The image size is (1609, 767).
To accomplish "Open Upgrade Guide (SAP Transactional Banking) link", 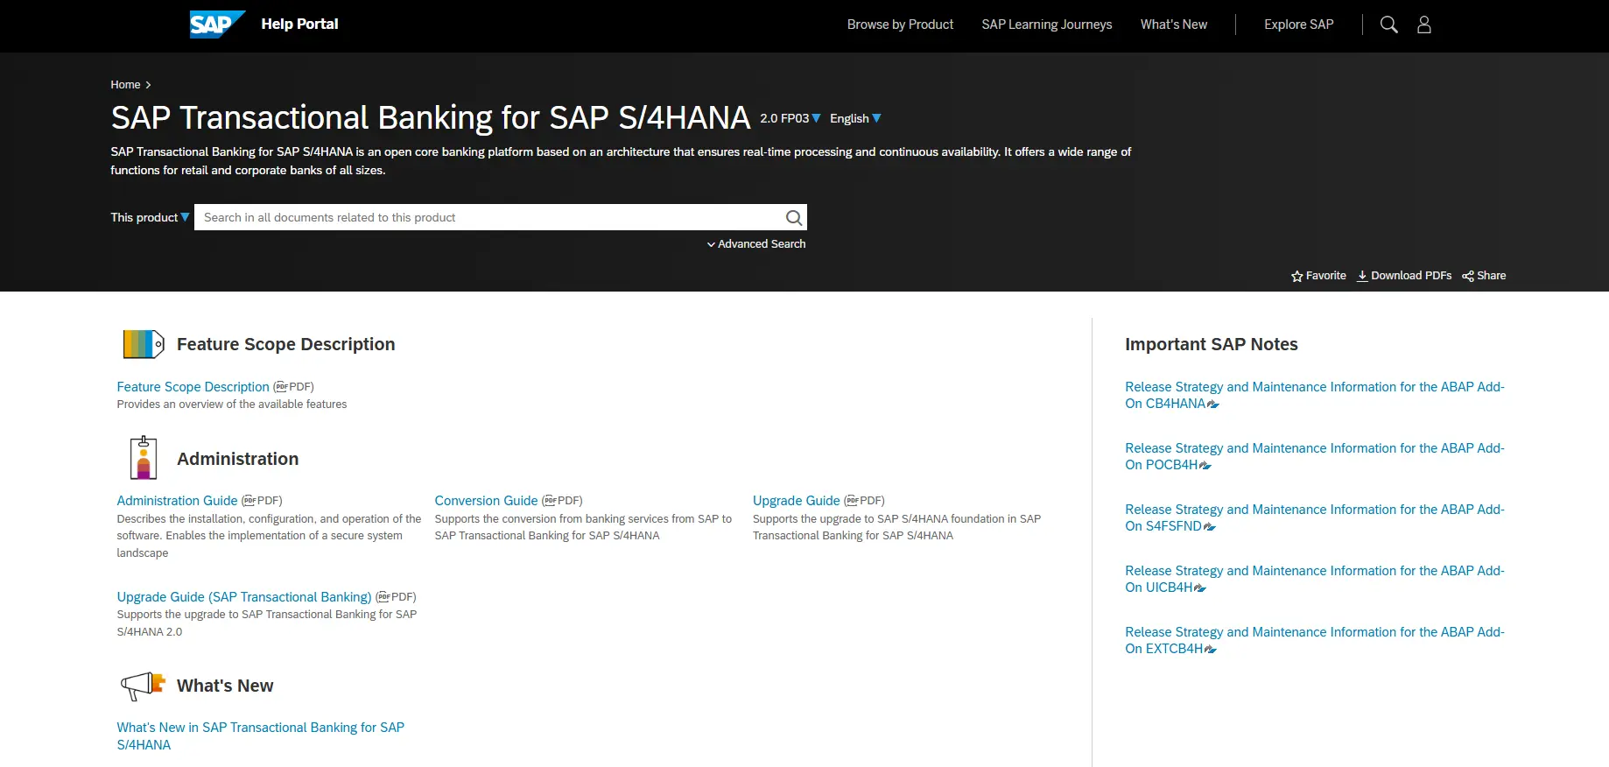I will [x=244, y=597].
